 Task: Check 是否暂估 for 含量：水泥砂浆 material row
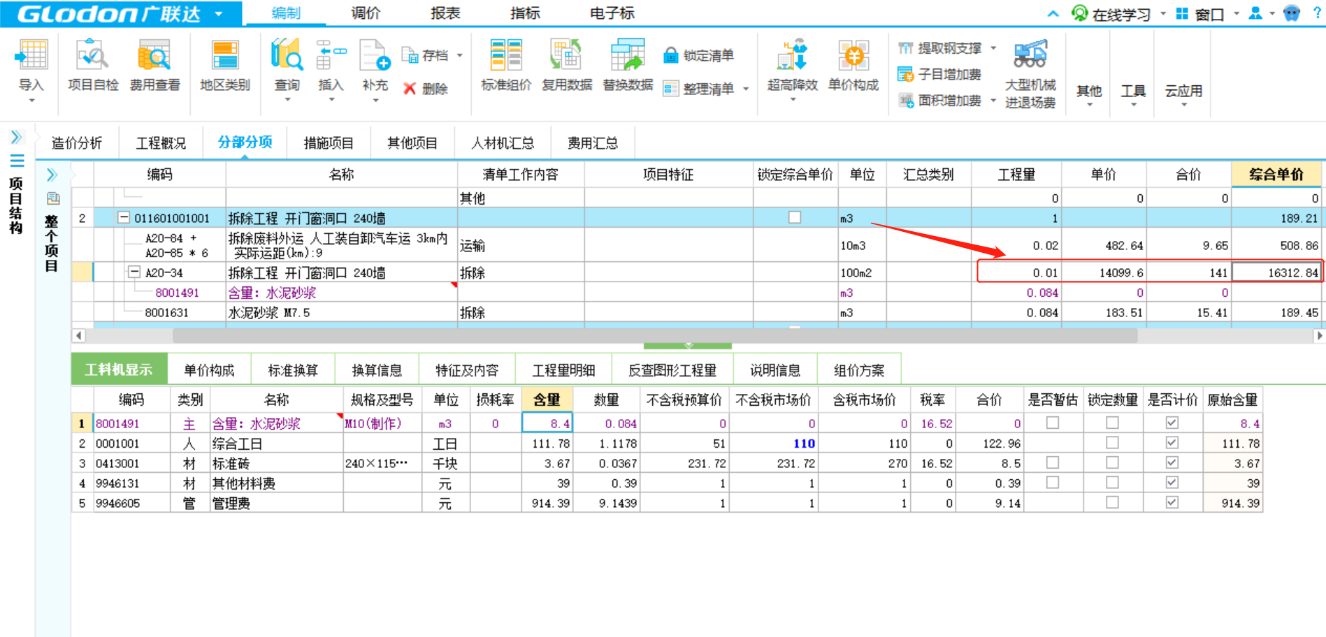(x=1053, y=423)
